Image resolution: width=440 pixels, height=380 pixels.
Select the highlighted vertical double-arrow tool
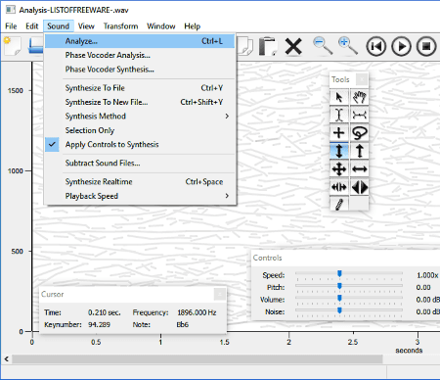tap(339, 151)
